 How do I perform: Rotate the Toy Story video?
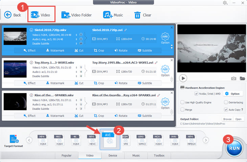coord(121,83)
